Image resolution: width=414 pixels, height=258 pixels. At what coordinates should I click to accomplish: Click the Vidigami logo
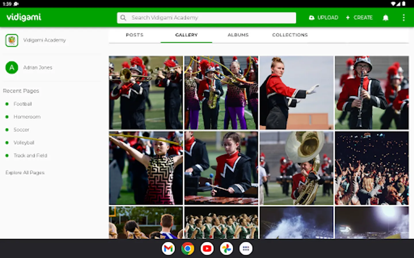tap(24, 17)
